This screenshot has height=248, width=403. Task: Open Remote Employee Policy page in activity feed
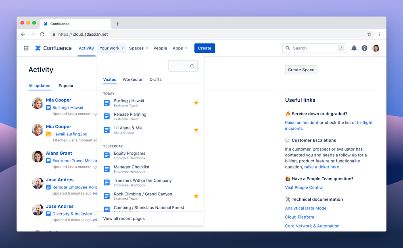click(75, 187)
